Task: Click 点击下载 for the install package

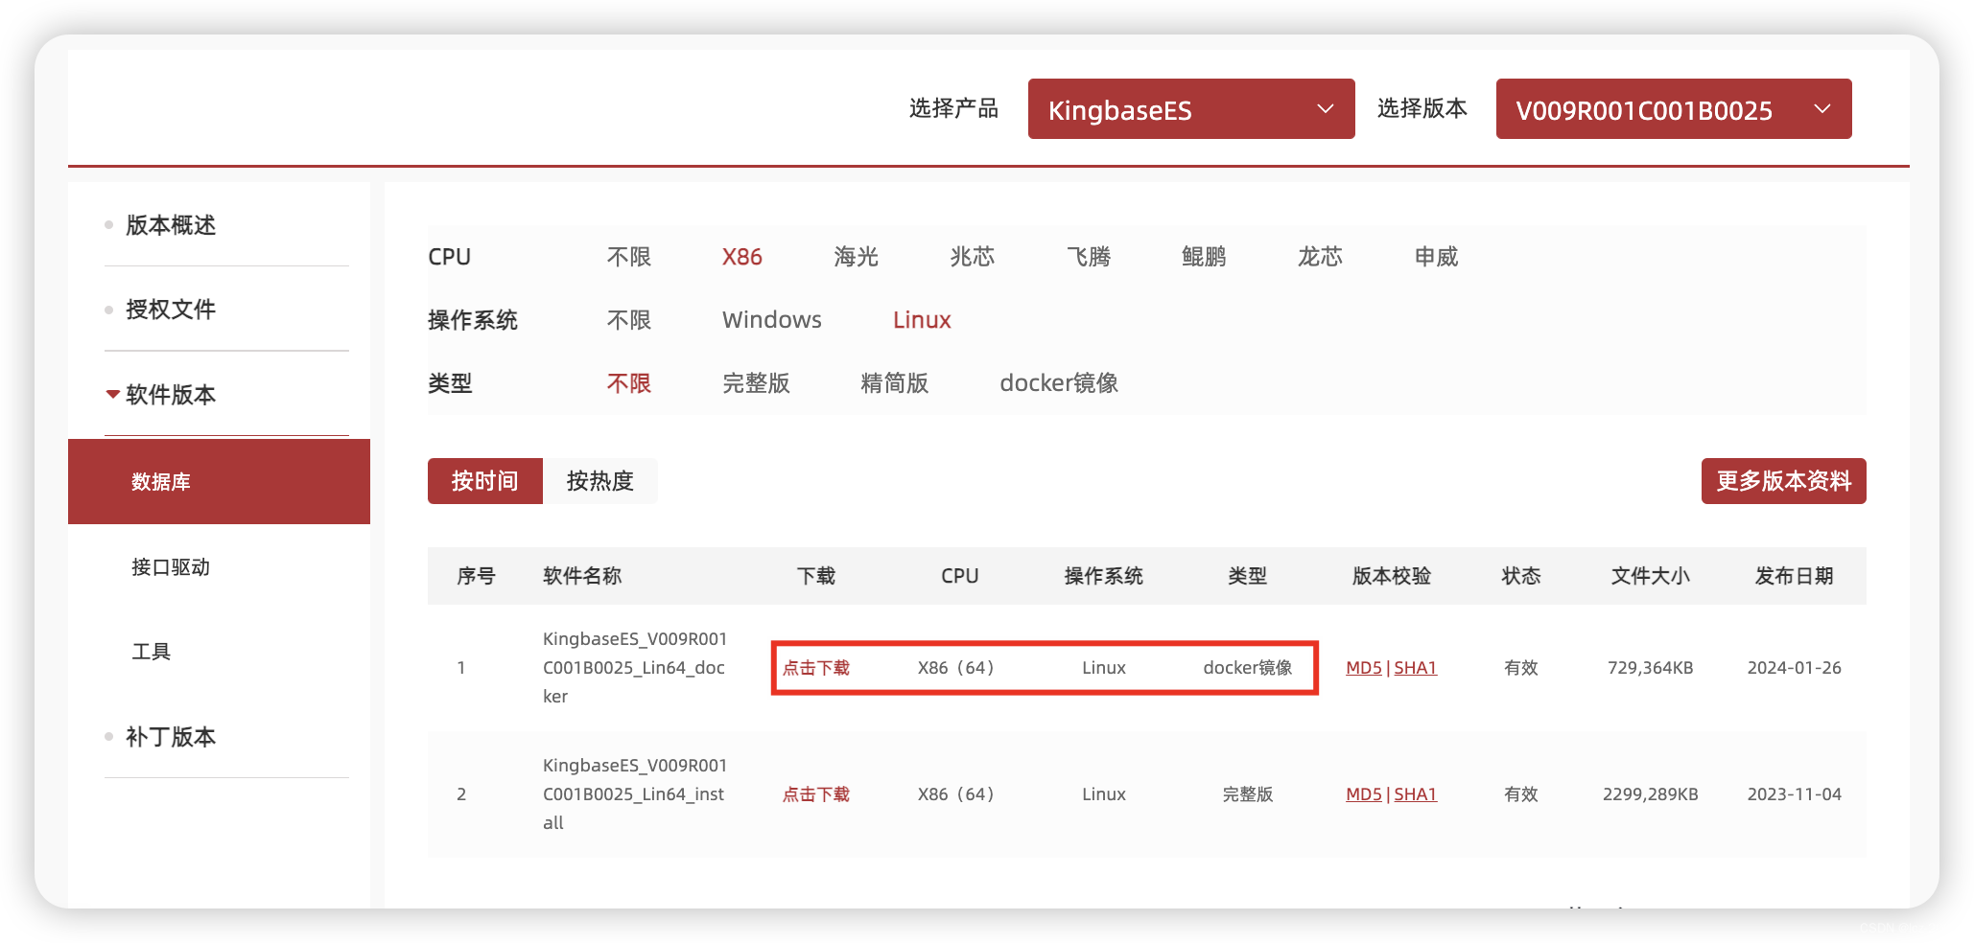Action: tap(816, 794)
